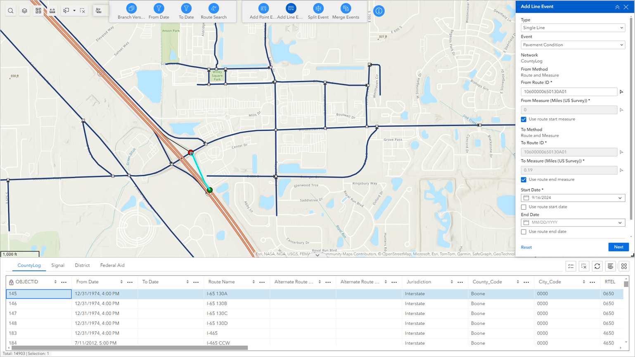The image size is (635, 357).
Task: Refresh the attribute table records
Action: [597, 267]
